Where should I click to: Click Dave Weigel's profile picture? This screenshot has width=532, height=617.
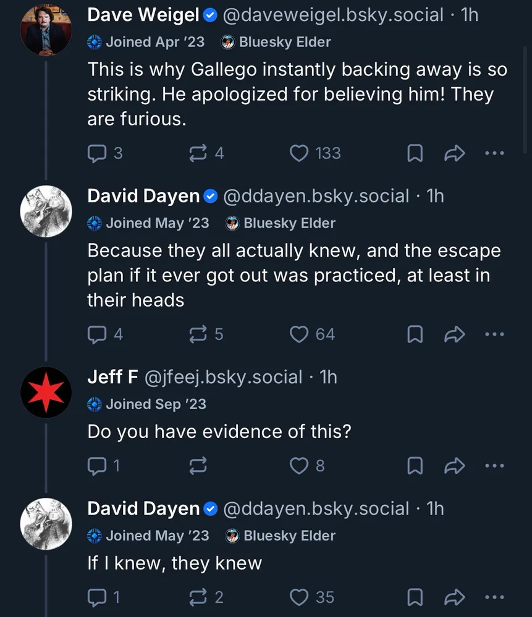[46, 31]
